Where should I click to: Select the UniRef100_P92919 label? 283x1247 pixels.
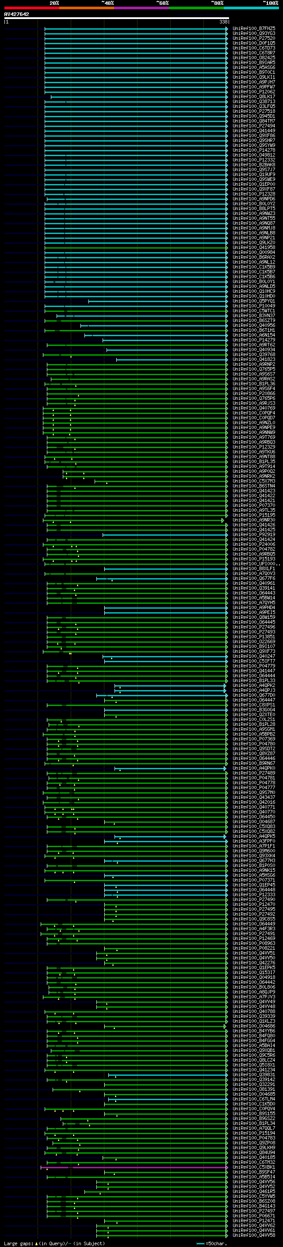tap(254, 534)
